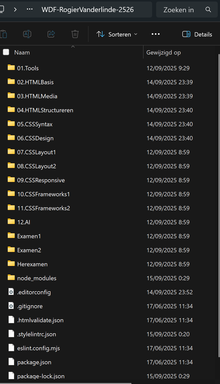Click the Rename icon in toolbar

(27, 34)
